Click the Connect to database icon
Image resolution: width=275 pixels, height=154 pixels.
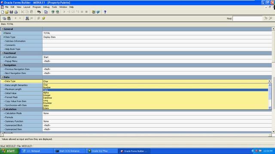pyautogui.click(x=39, y=12)
